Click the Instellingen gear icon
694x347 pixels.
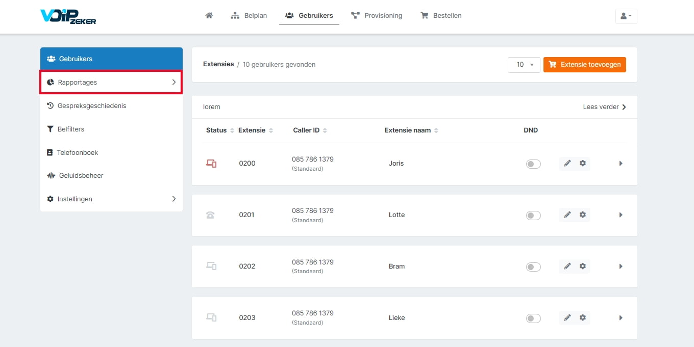(50, 199)
